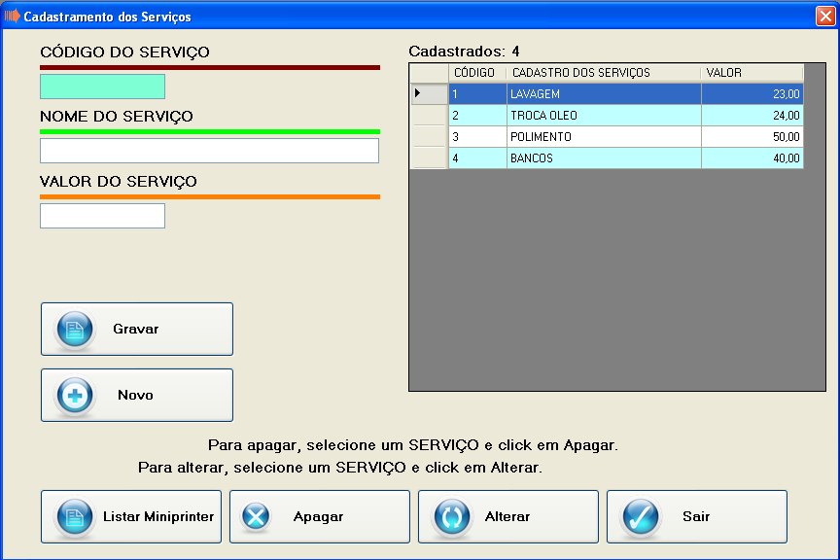Click the VALOR DO SERVIÇO label

point(119,182)
